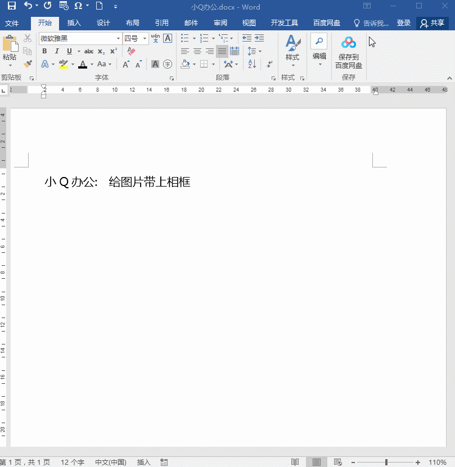Save the document with the floppy disk icon
Image resolution: width=455 pixels, height=467 pixels.
tap(11, 6)
